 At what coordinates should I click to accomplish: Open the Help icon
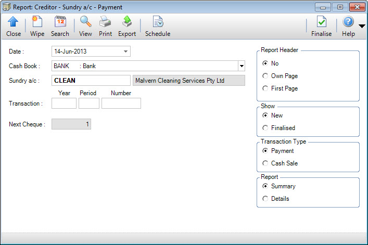(x=348, y=22)
